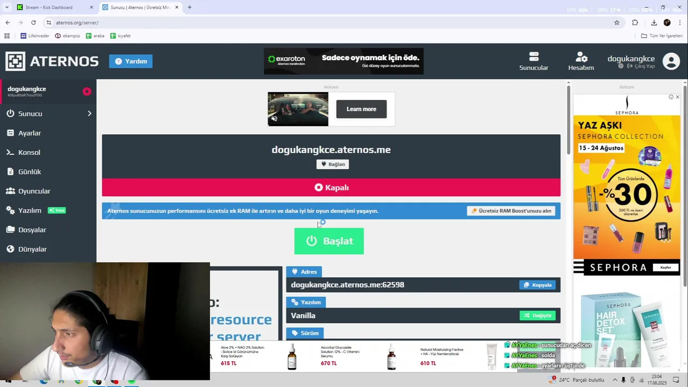Open the ekampüs bookmark
This screenshot has width=688, height=387.
point(68,36)
